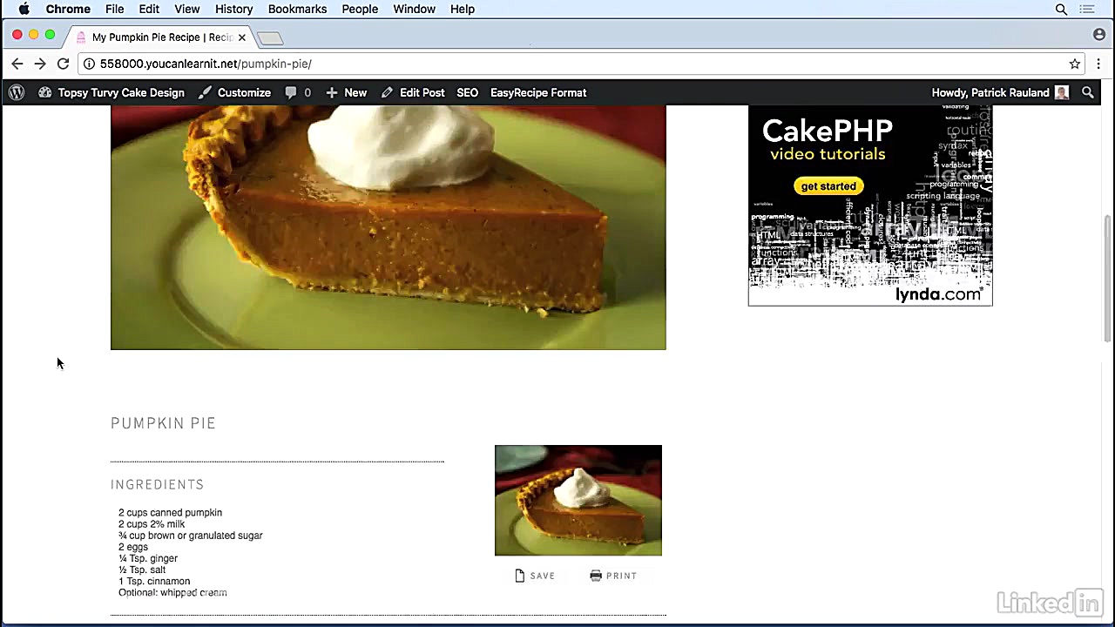Open the Customize theme link
The image size is (1115, 627).
(x=234, y=92)
